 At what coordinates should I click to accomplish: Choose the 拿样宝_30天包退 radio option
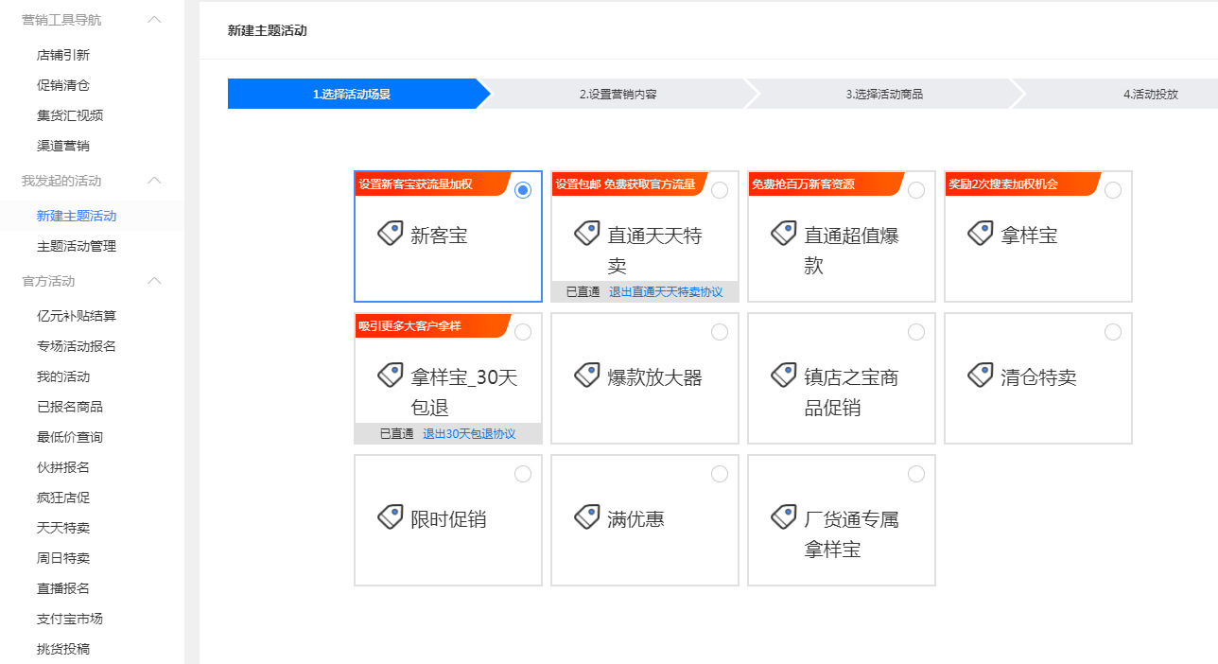pos(523,332)
